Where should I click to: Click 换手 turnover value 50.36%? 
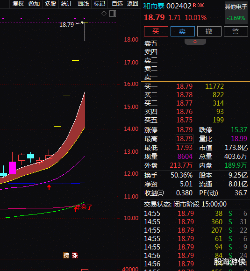tap(181, 175)
